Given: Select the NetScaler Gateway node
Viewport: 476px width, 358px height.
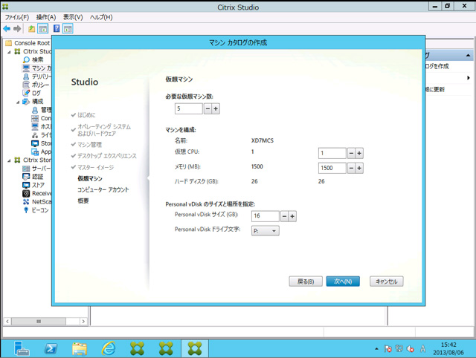Looking at the screenshot, I should pyautogui.click(x=36, y=201).
